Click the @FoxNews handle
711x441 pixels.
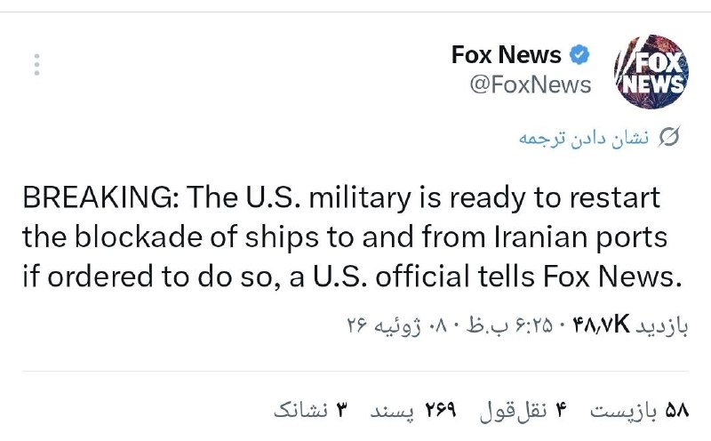(x=530, y=84)
